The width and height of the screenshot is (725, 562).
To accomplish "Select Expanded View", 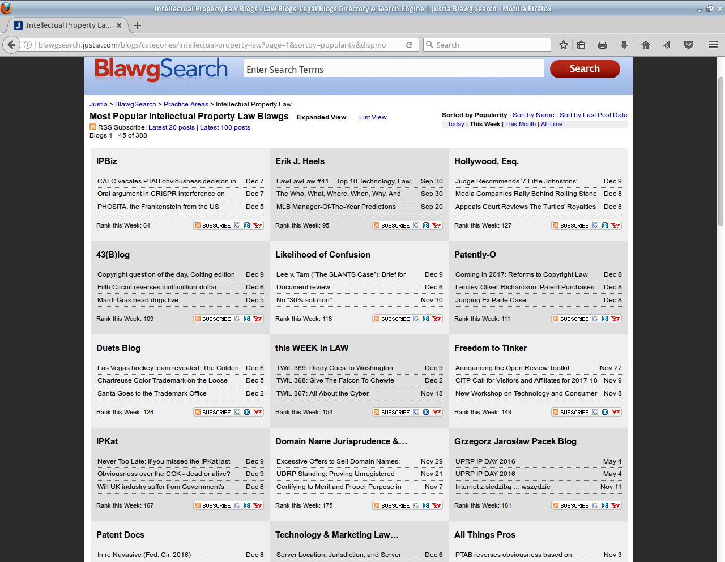I will pyautogui.click(x=321, y=117).
